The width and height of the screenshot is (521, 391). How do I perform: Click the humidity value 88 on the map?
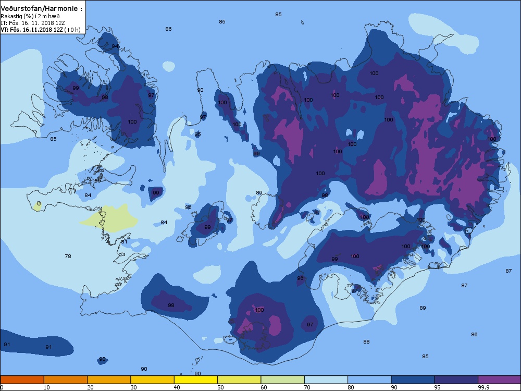click(x=366, y=341)
